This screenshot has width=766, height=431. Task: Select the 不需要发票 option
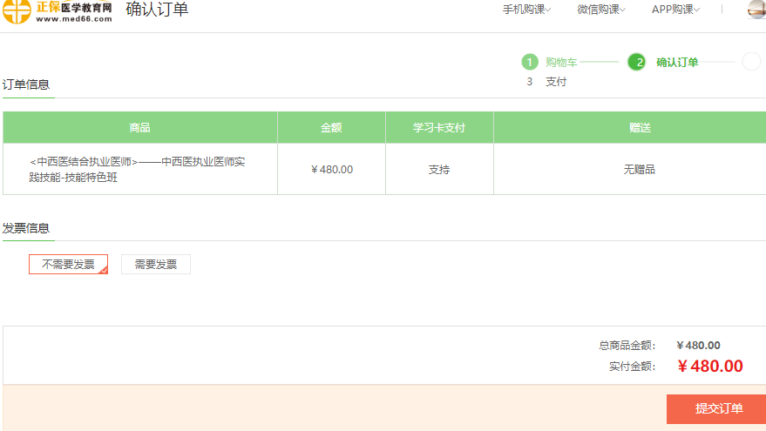[68, 265]
